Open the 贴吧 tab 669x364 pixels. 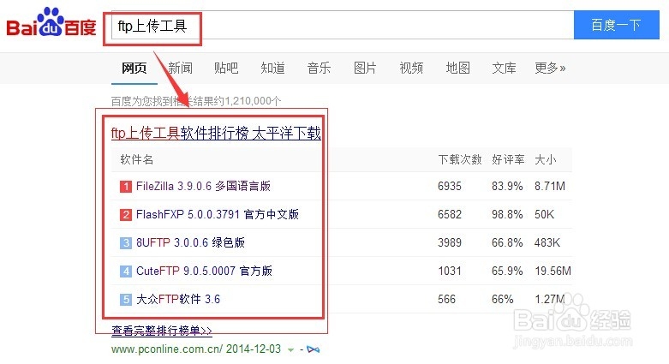[226, 68]
